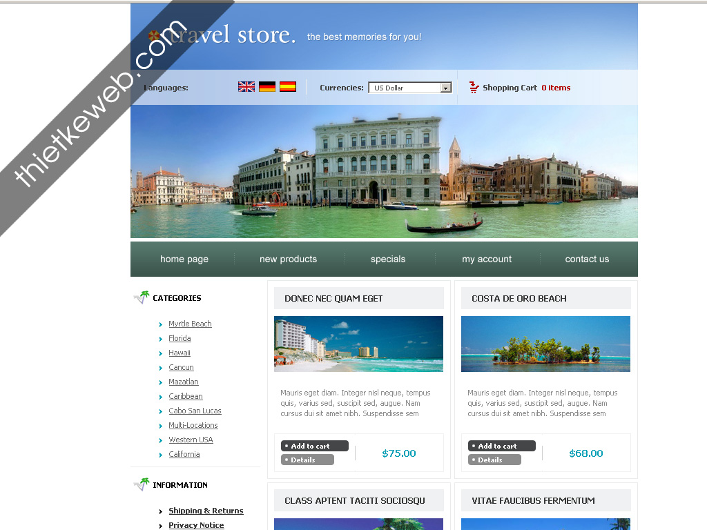Choose the Spanish flag language
This screenshot has height=530, width=707.
click(x=288, y=87)
